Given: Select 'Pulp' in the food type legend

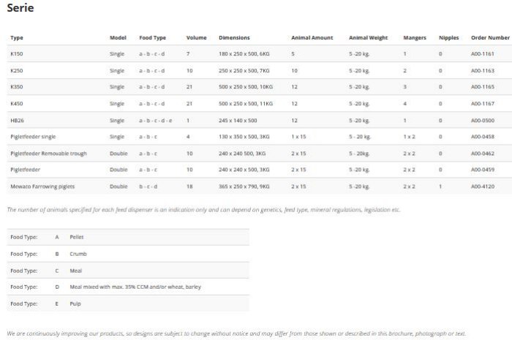Looking at the screenshot, I should coord(75,303).
